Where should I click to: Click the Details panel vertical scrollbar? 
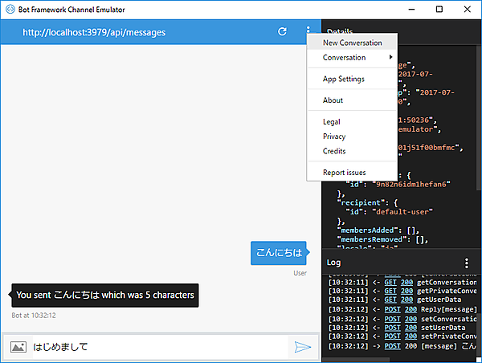479,116
